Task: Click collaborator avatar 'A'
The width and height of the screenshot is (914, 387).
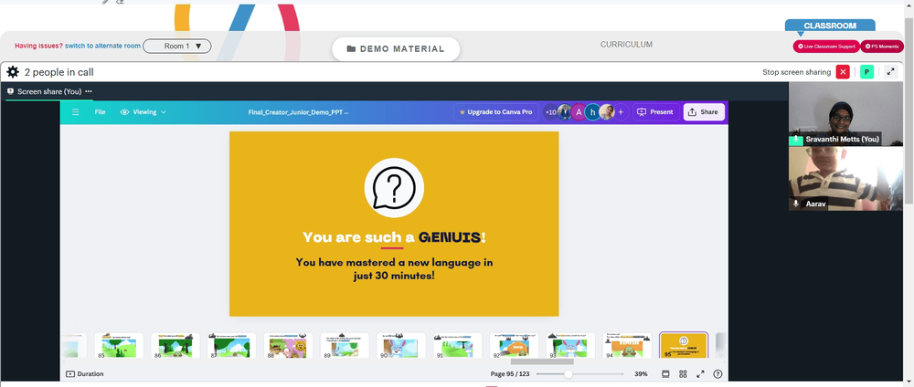Action: (x=579, y=111)
